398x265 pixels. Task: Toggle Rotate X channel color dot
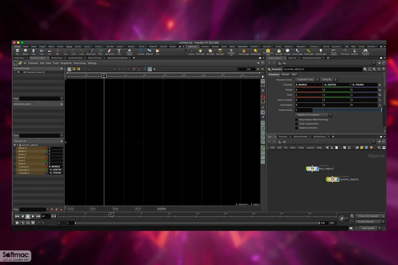coord(46,148)
